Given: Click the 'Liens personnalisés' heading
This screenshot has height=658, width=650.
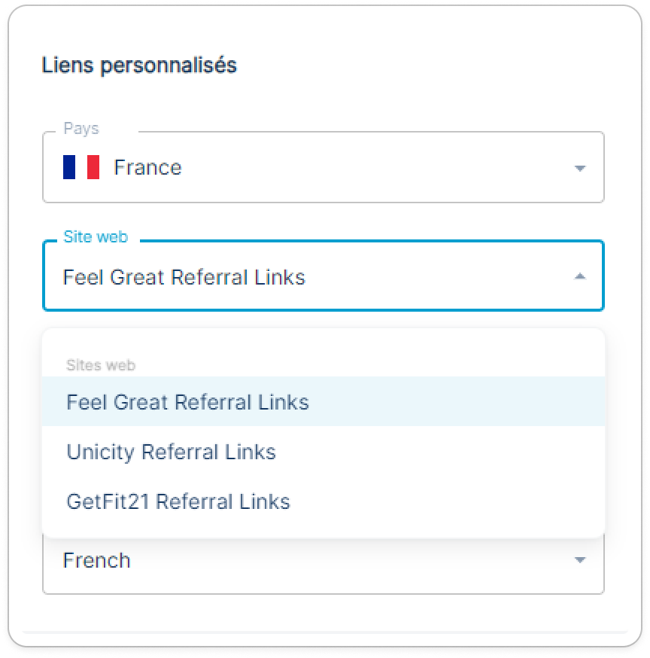Looking at the screenshot, I should pyautogui.click(x=139, y=65).
